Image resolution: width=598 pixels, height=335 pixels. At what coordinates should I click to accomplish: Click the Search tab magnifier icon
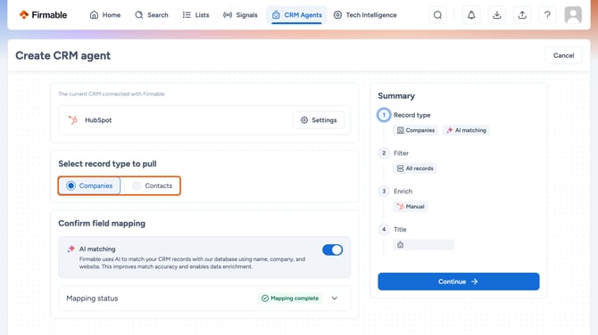pos(139,15)
